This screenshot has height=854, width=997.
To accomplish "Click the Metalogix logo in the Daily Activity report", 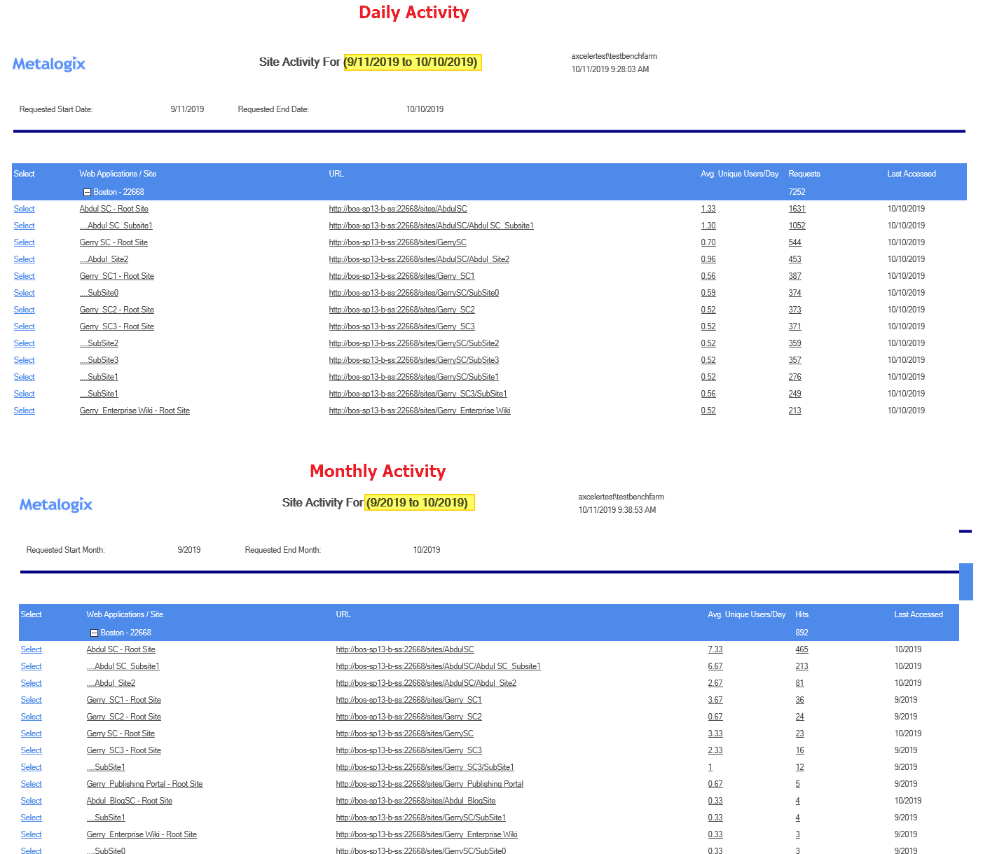I will 48,64.
